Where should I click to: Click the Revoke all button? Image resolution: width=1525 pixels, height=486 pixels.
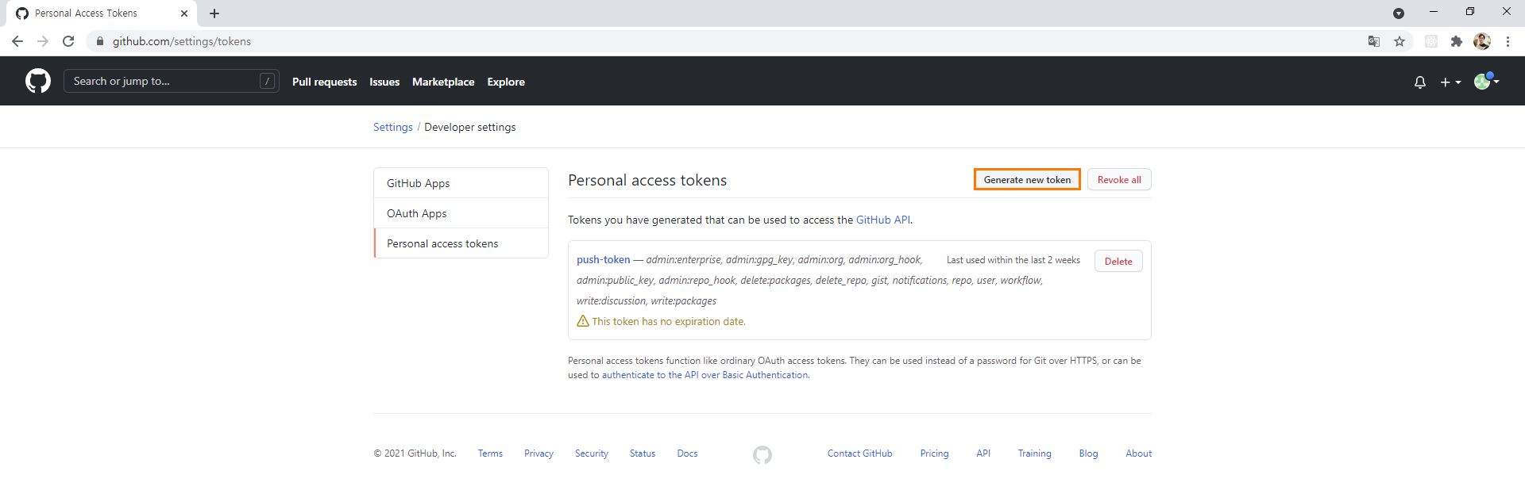[x=1119, y=180]
